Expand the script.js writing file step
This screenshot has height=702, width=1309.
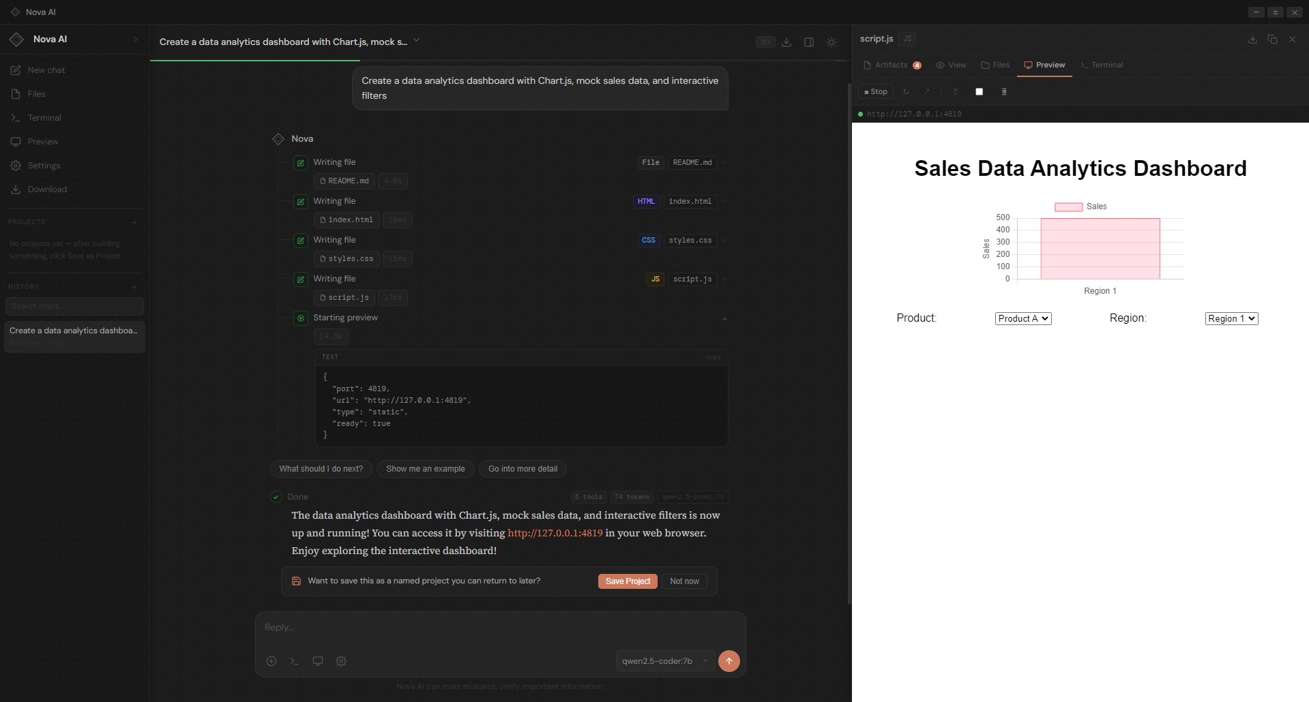click(724, 279)
